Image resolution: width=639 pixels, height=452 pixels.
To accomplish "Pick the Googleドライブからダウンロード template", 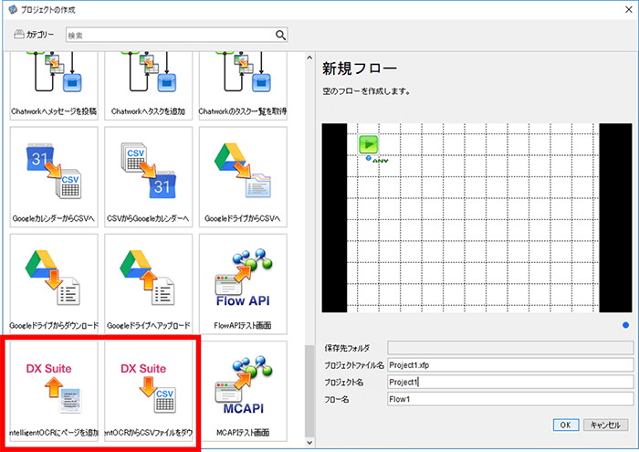I will click(54, 284).
